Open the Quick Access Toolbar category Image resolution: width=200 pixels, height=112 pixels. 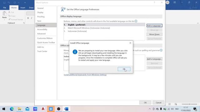(x=46, y=43)
